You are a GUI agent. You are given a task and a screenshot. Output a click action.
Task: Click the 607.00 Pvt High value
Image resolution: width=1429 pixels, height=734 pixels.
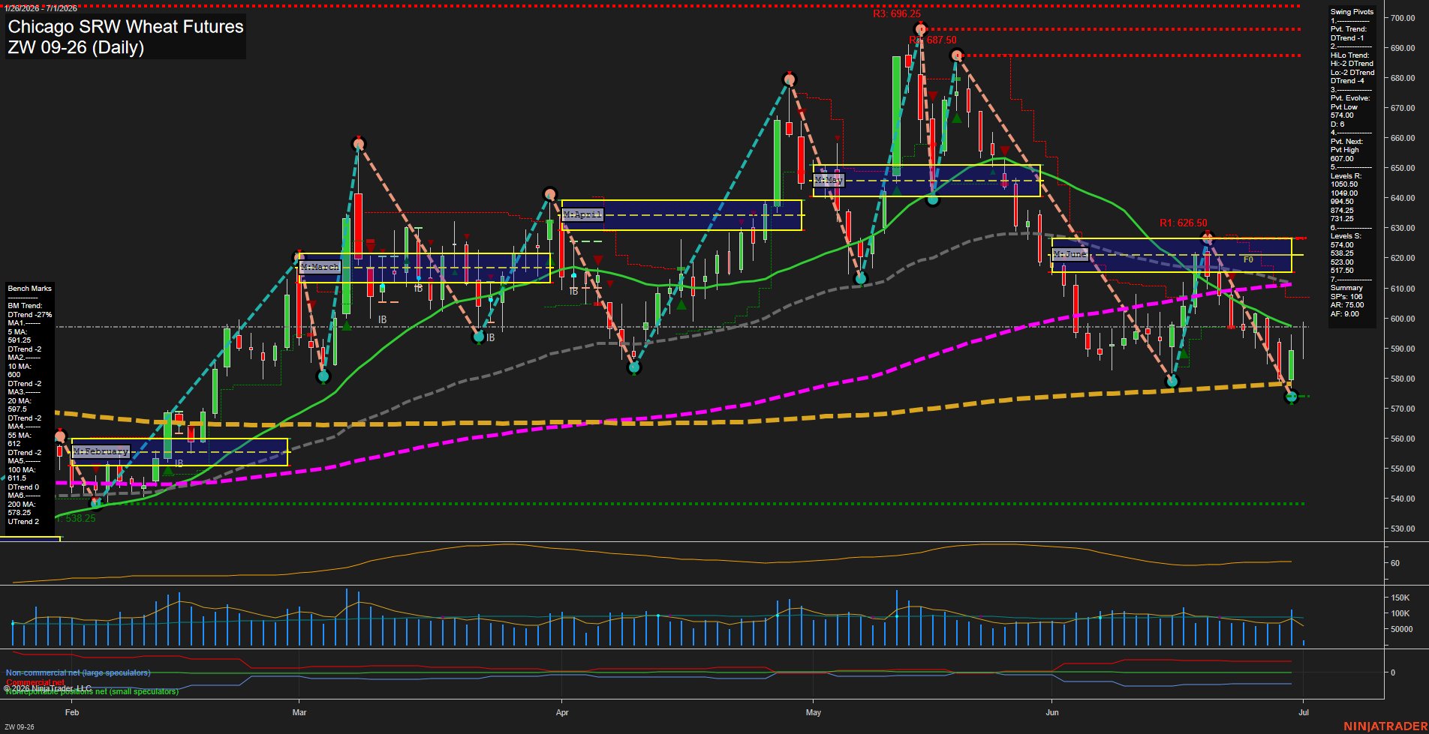pyautogui.click(x=1342, y=159)
